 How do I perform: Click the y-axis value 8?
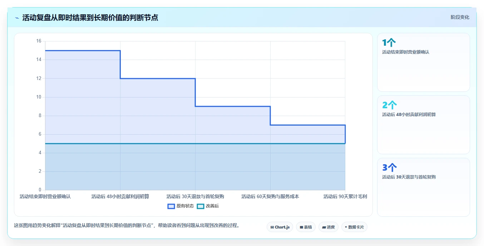(40, 115)
